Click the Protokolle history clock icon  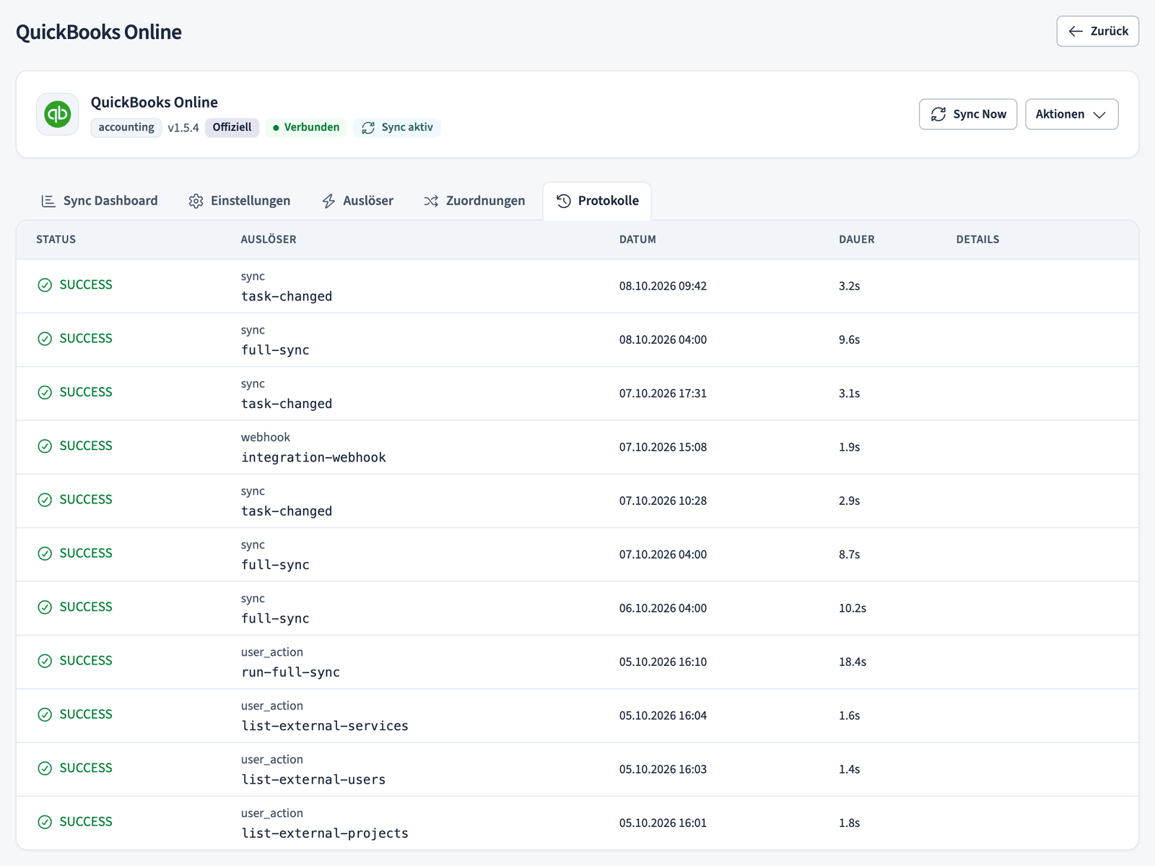click(564, 201)
